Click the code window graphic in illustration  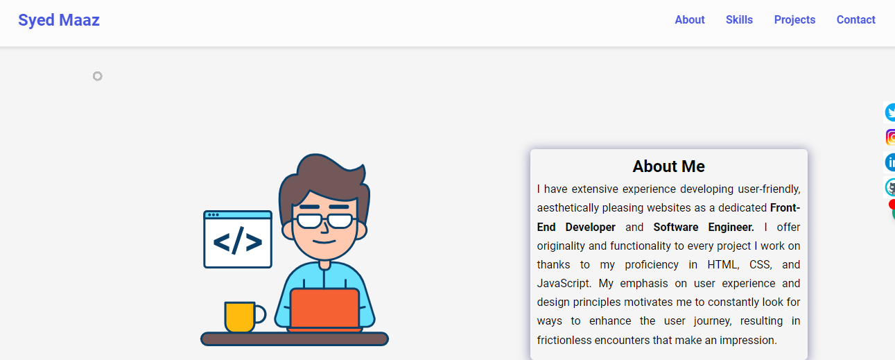238,239
